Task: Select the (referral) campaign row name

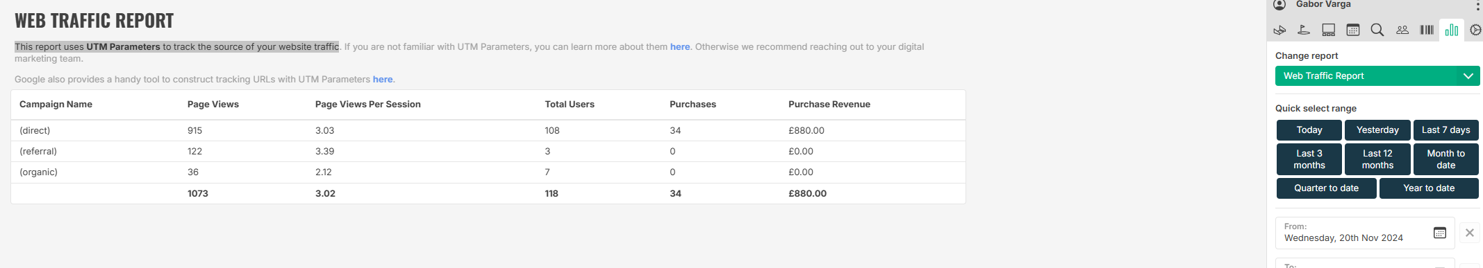Action: click(x=38, y=152)
